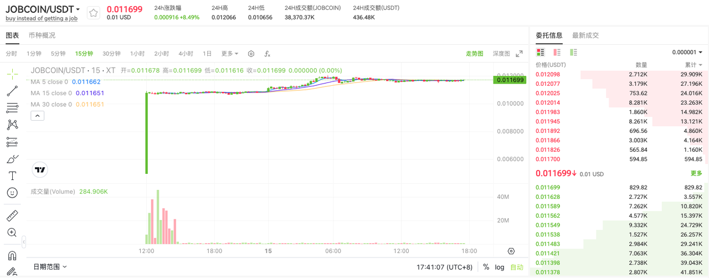This screenshot has width=709, height=278.
Task: Open the 委托信息 order book tab
Action: (x=549, y=35)
